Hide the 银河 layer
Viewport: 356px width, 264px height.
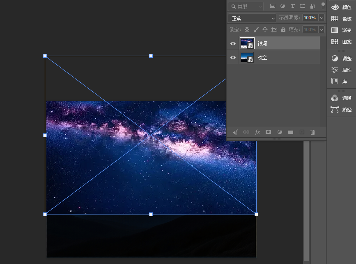point(233,43)
